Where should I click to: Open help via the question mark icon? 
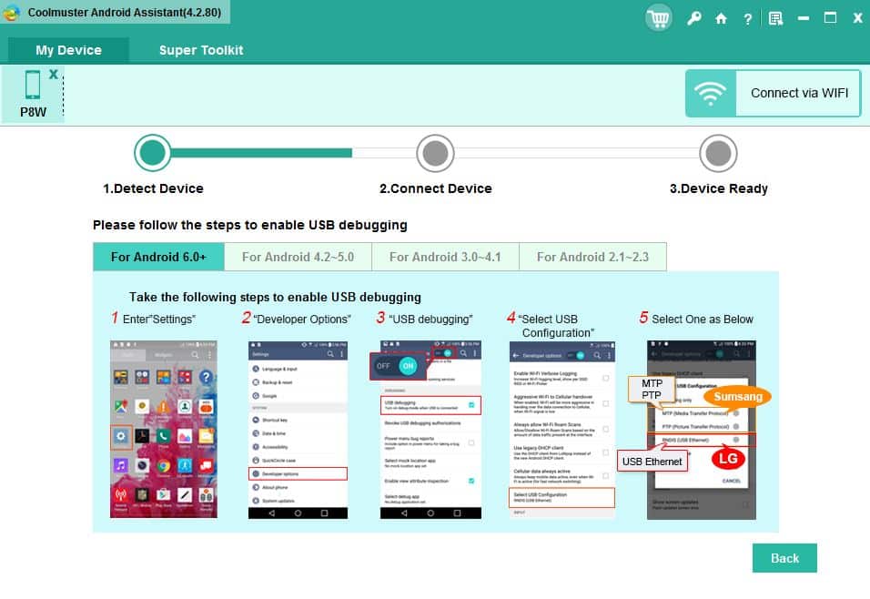747,17
